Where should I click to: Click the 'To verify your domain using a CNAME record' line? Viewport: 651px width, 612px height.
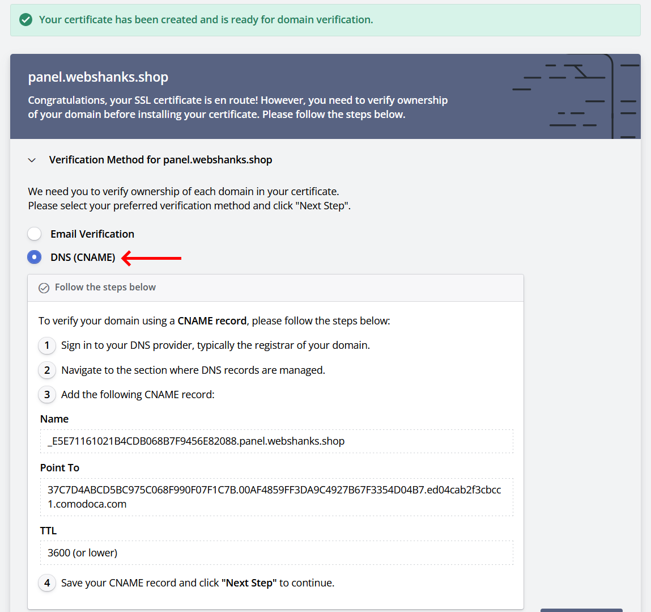[x=214, y=321]
